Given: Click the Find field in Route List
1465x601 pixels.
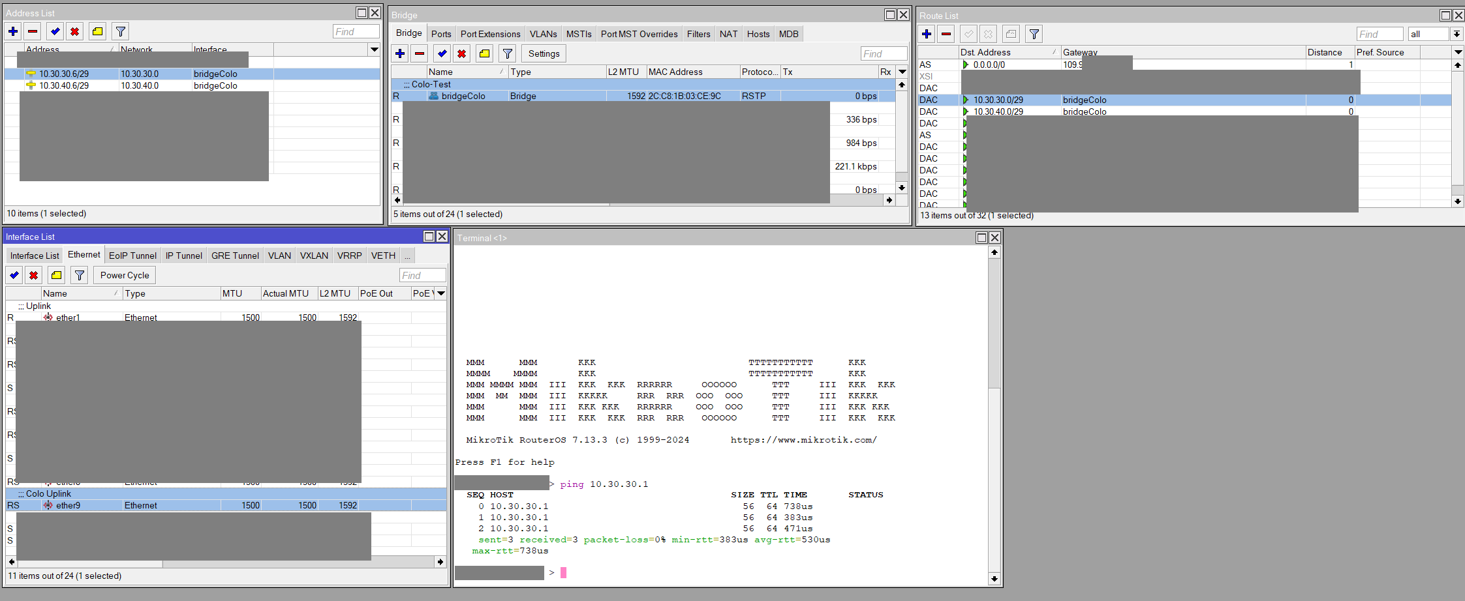Looking at the screenshot, I should click(x=1379, y=34).
